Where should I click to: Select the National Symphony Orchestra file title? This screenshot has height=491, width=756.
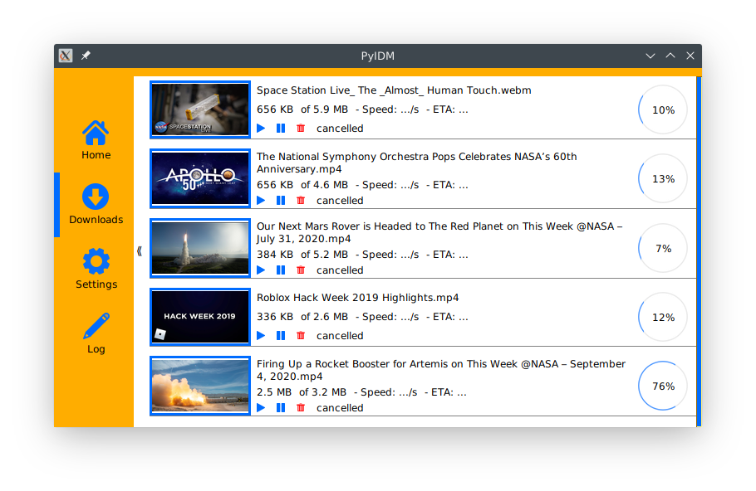point(416,163)
